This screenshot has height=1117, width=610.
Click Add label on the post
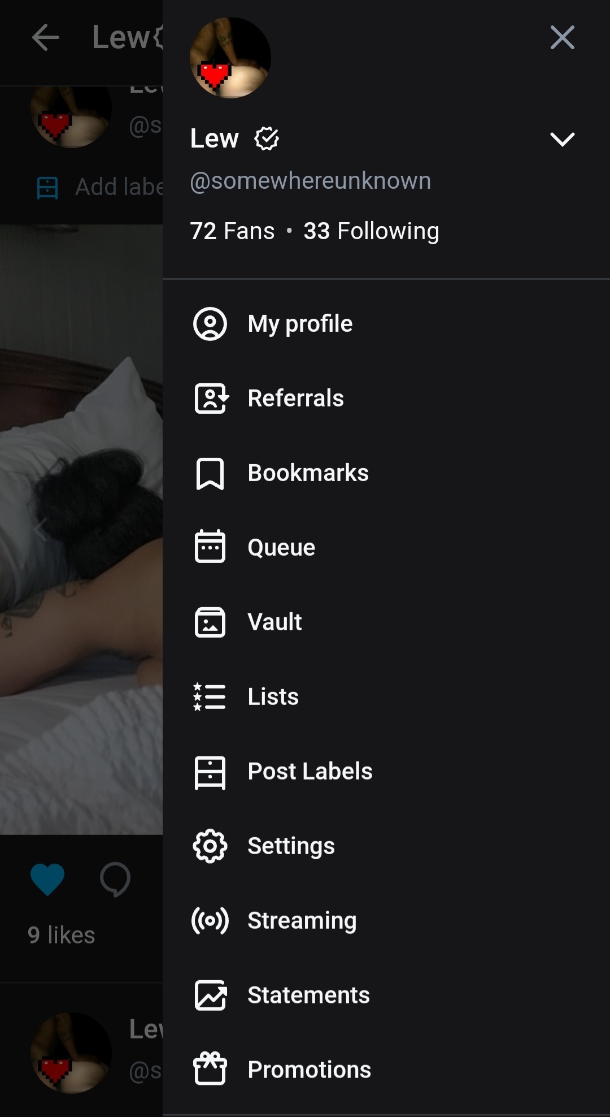[x=119, y=187]
